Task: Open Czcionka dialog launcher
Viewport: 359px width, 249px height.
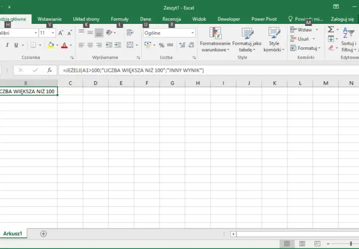Action: coord(72,58)
